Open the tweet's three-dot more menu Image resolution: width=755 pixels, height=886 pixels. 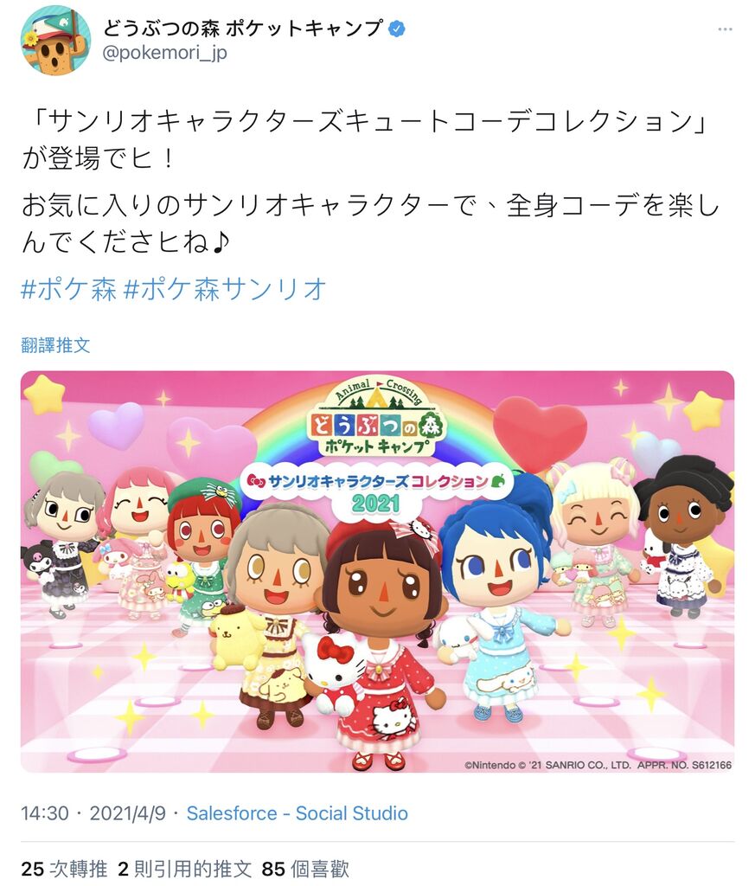coord(725,29)
